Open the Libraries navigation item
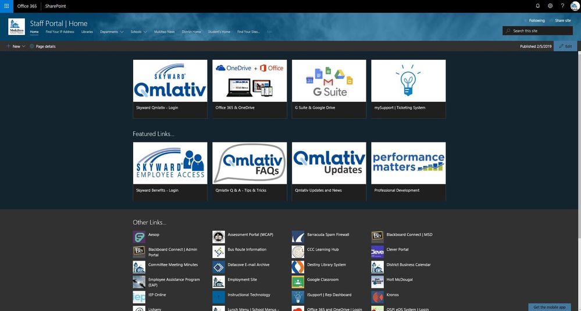 87,32
